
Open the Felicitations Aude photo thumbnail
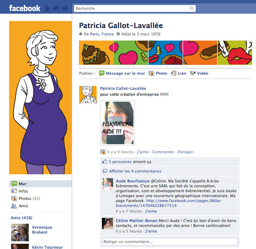point(117,123)
